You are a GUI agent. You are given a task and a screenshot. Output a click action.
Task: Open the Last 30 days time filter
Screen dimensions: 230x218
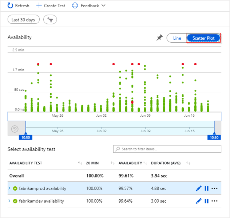coord(23,20)
